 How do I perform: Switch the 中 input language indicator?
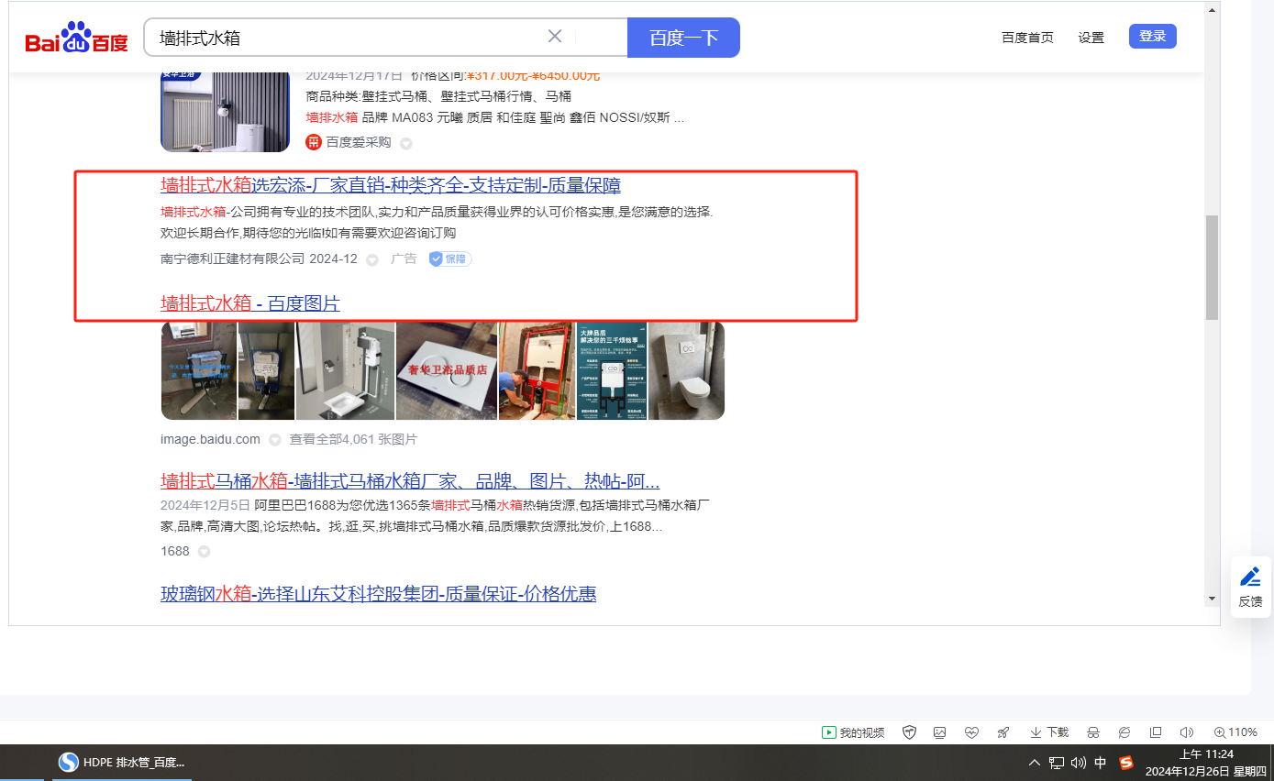point(1101,763)
